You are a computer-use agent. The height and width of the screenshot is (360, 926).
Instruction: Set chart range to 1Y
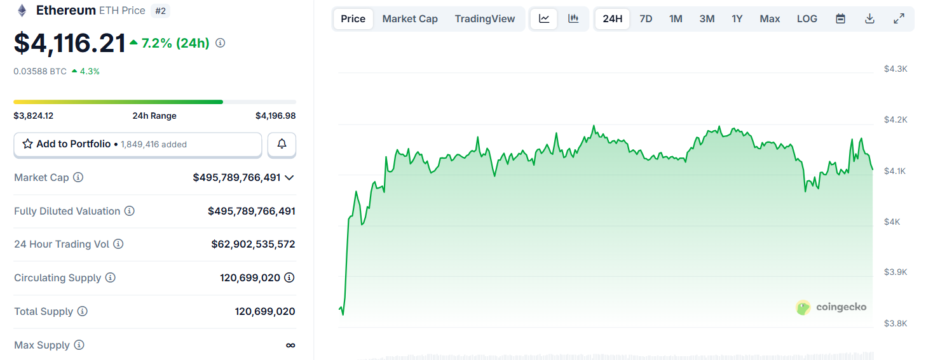tap(737, 19)
